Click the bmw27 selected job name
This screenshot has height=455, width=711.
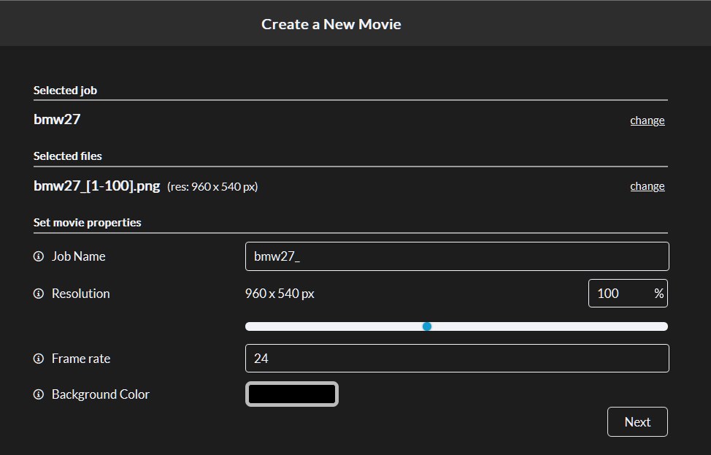coord(57,119)
